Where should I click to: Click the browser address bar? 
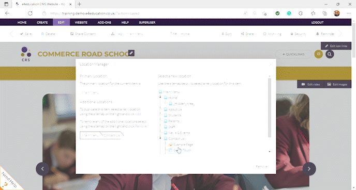tap(141, 13)
